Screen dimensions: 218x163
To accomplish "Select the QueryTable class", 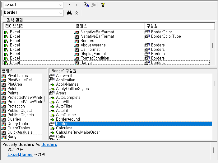I will pyautogui.click(x=18, y=123).
